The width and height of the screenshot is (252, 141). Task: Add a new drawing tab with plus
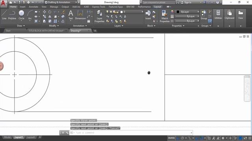tap(95, 31)
